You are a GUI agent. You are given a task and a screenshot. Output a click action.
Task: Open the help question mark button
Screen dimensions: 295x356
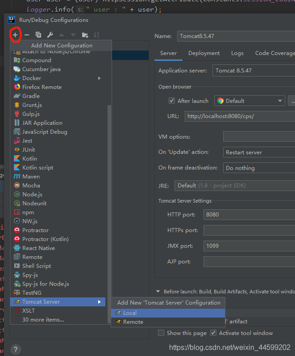(16, 349)
